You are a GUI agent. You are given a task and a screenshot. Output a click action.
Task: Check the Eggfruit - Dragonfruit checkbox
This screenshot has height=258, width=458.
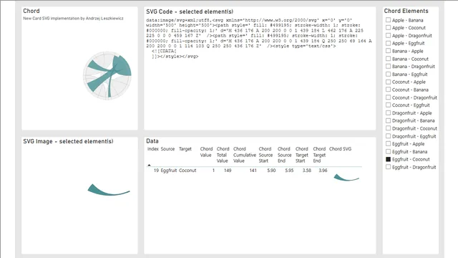388,167
